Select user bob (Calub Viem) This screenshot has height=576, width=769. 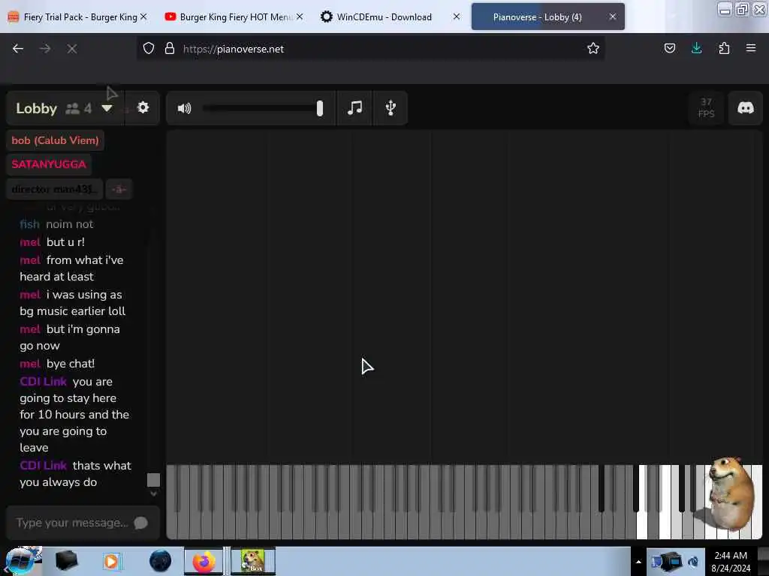coord(56,140)
